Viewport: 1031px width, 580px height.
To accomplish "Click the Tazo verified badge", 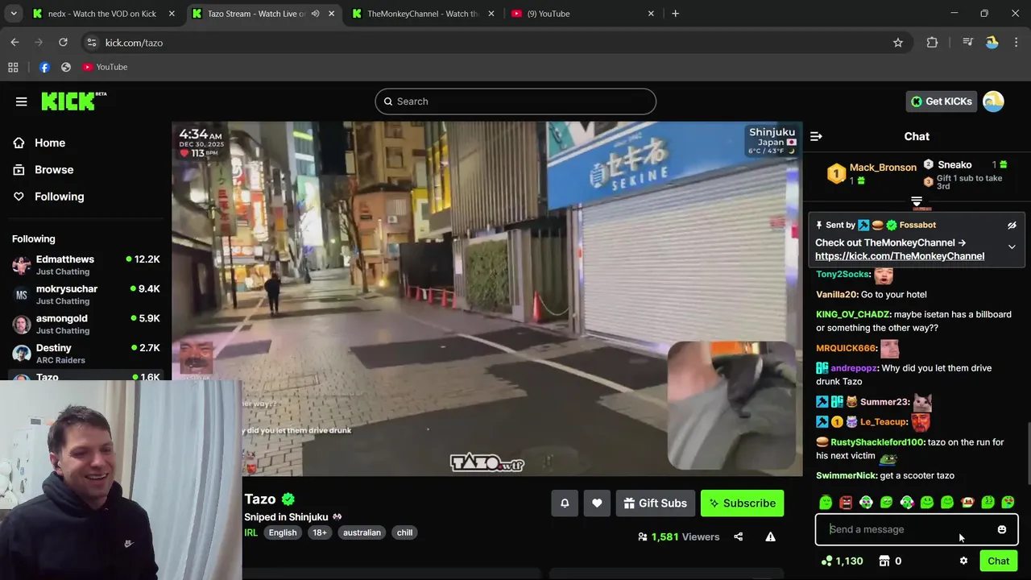I will pyautogui.click(x=288, y=499).
